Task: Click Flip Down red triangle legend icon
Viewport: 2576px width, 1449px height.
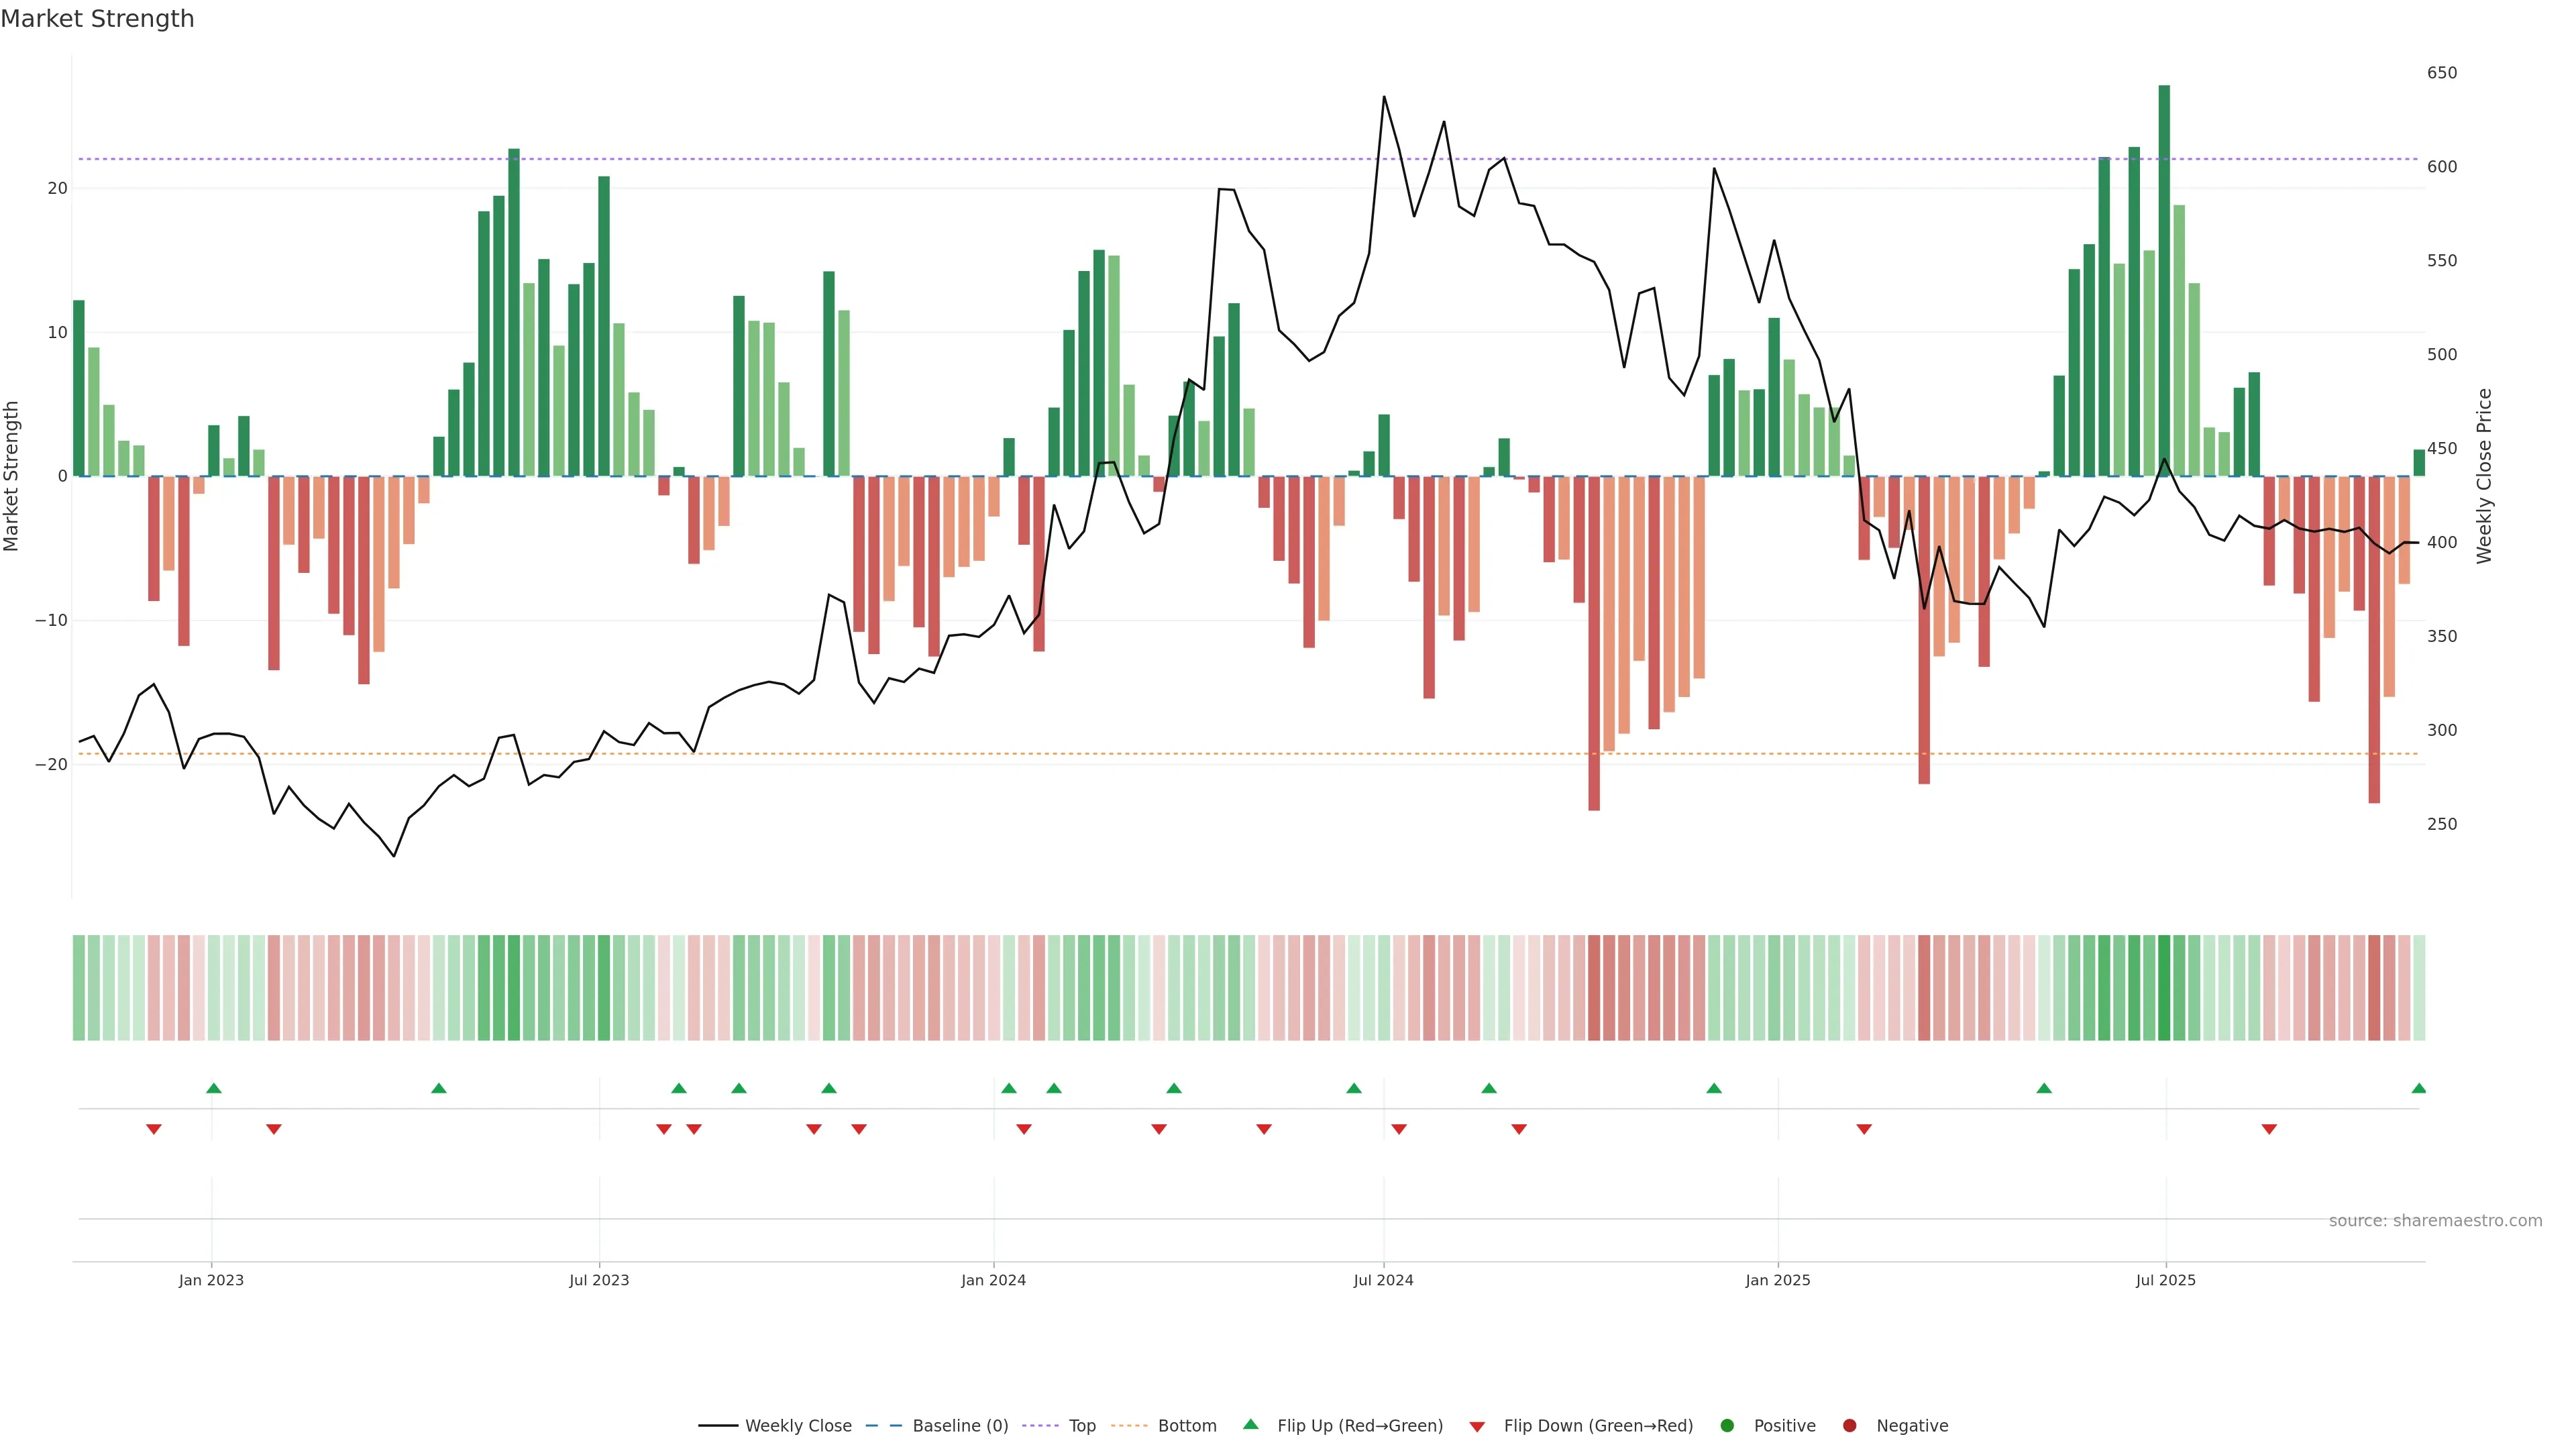Action: (x=1477, y=1427)
